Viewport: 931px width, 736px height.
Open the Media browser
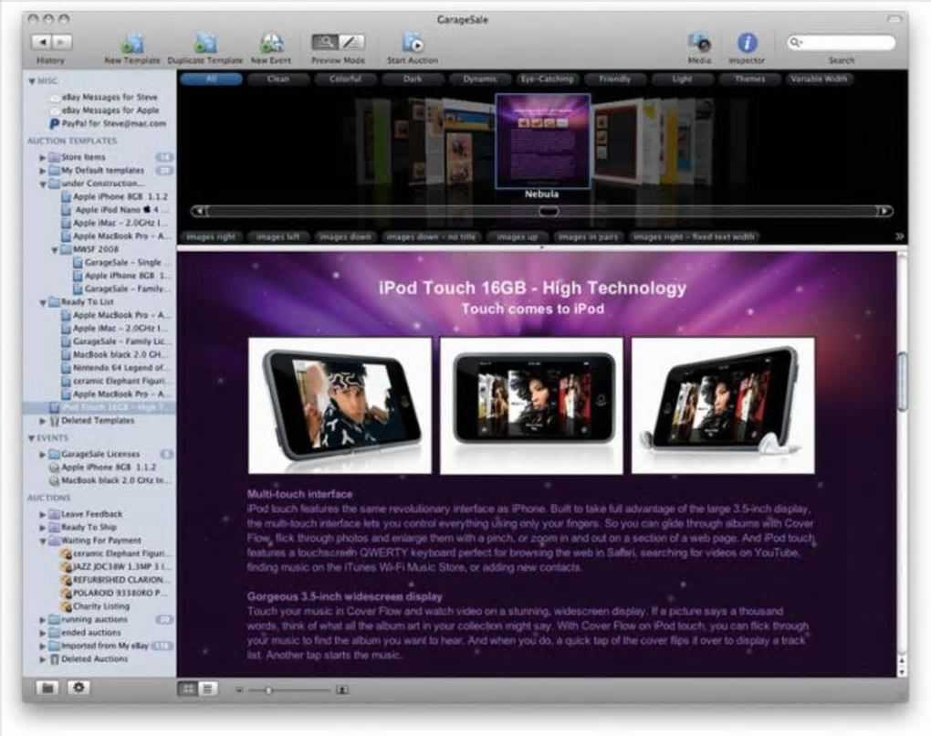[x=699, y=43]
